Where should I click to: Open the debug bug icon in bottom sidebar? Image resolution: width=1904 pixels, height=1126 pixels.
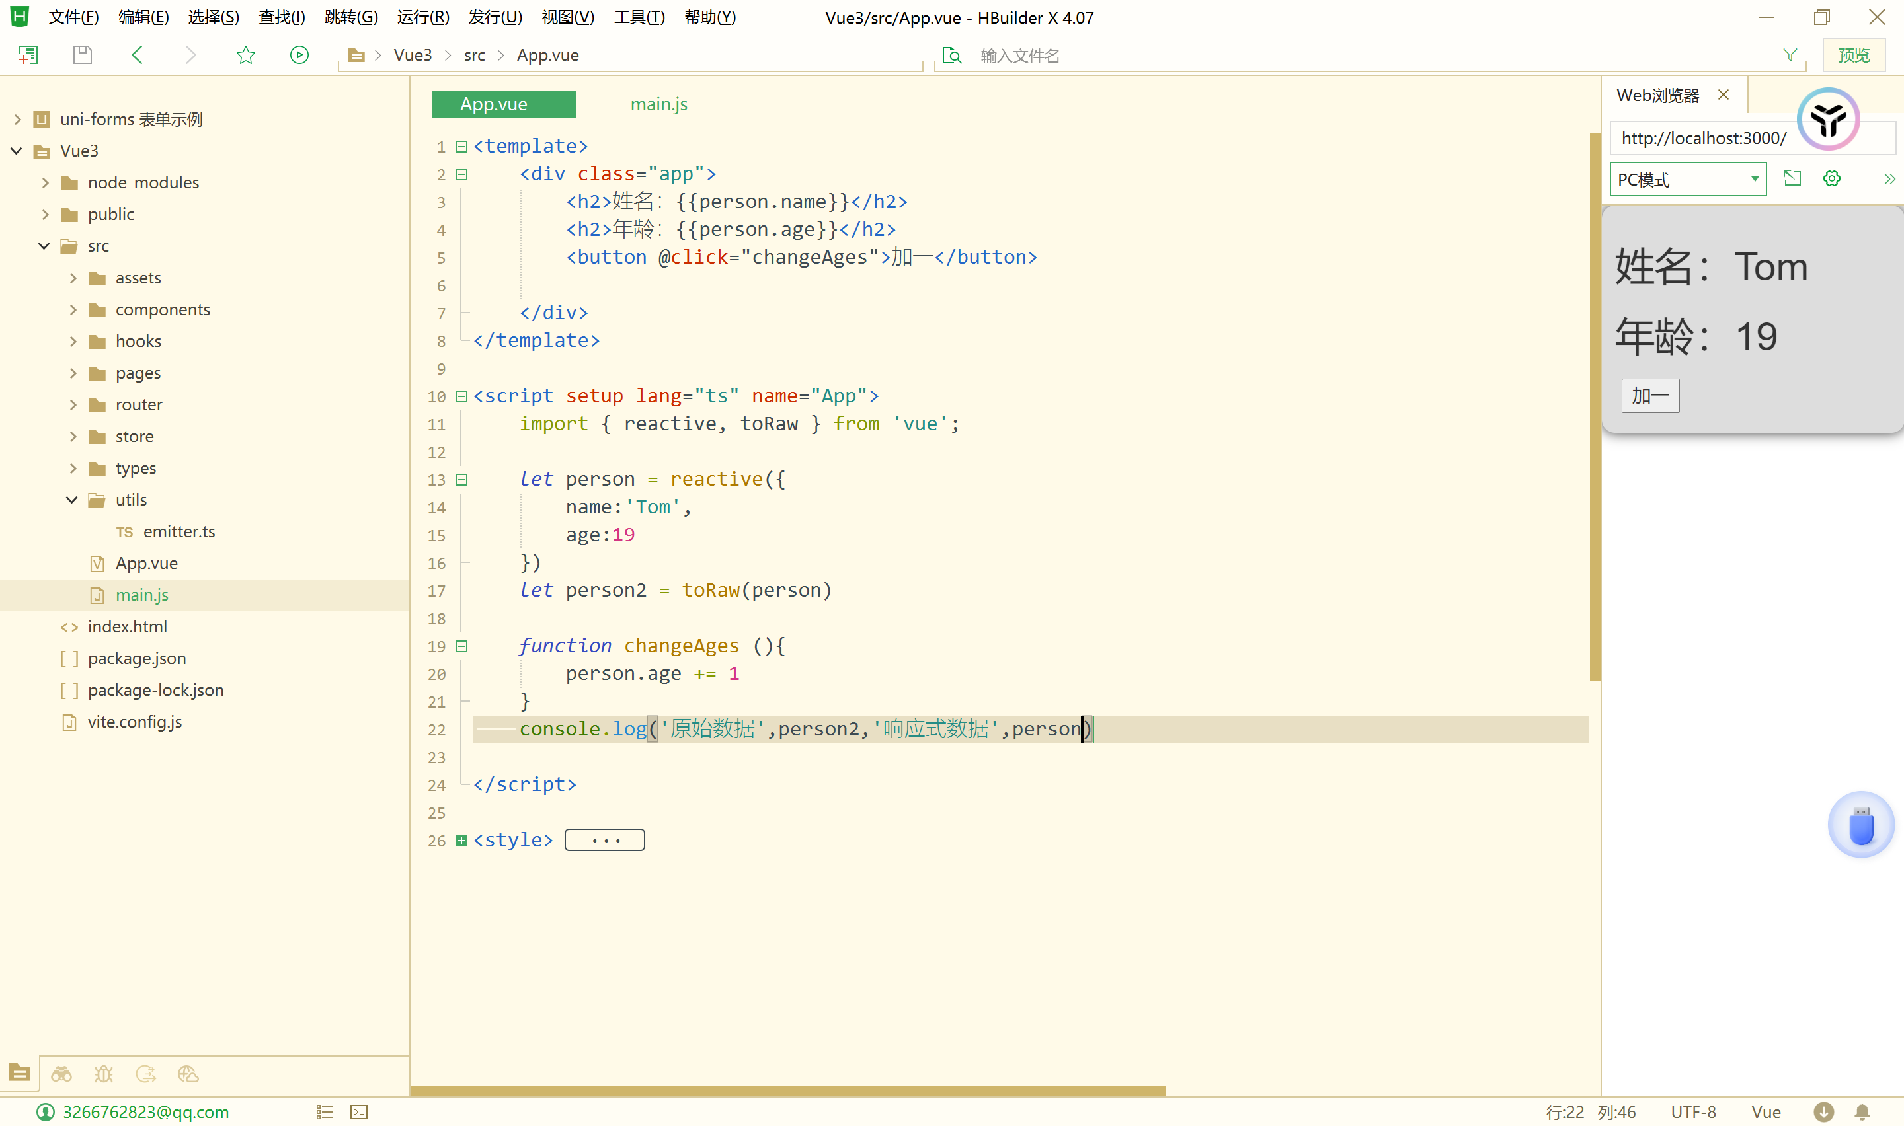(103, 1074)
